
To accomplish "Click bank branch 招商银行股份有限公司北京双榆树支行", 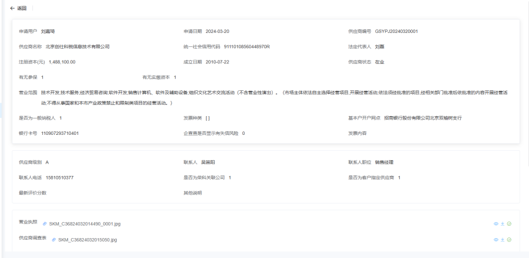I will [x=423, y=118].
